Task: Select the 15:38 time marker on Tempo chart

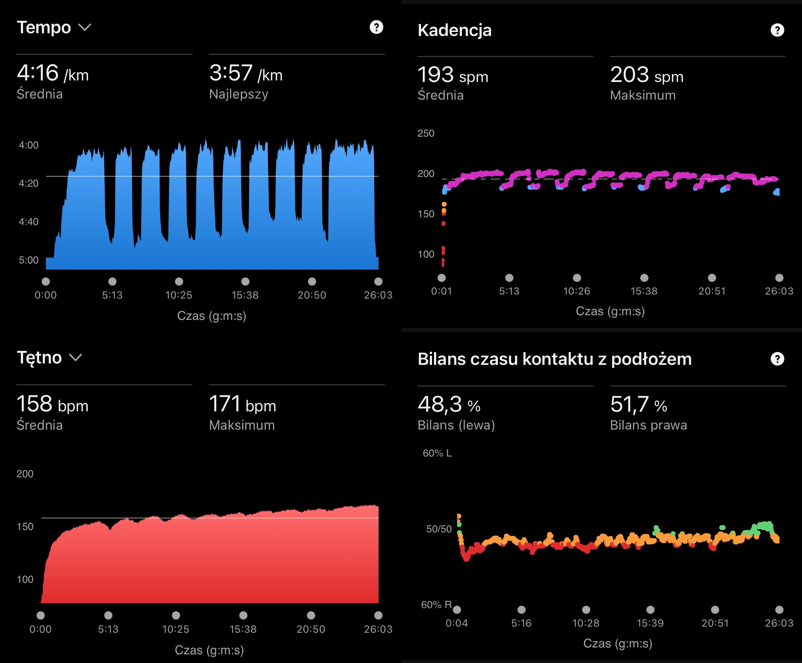Action: click(x=245, y=282)
